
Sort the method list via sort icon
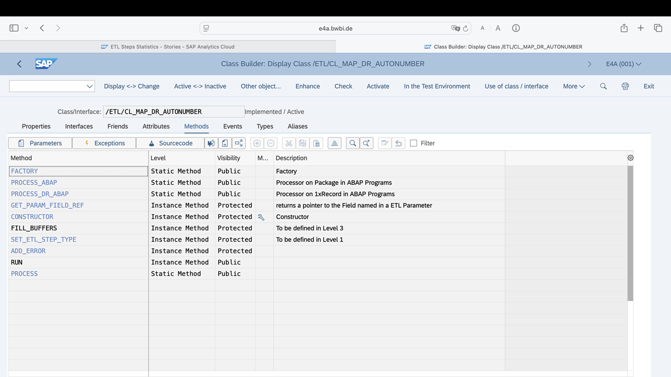pos(334,142)
